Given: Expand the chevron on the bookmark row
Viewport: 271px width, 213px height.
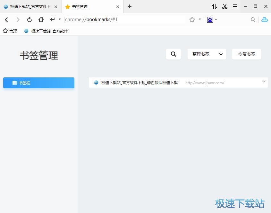Looking at the screenshot, I should 264,82.
